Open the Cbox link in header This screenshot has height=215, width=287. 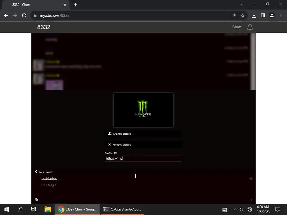click(237, 27)
